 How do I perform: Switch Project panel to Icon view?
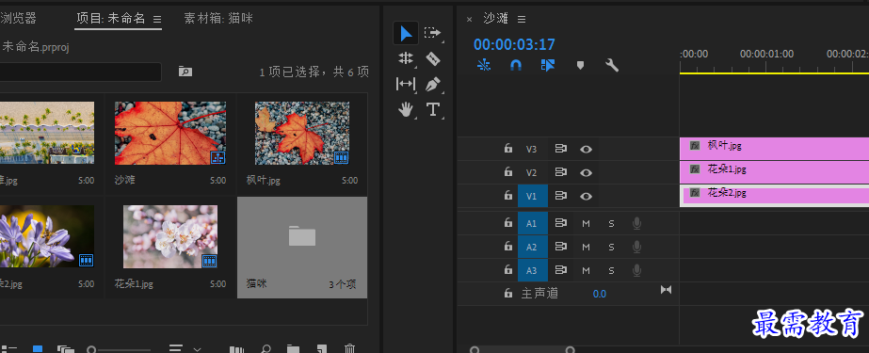coord(38,349)
